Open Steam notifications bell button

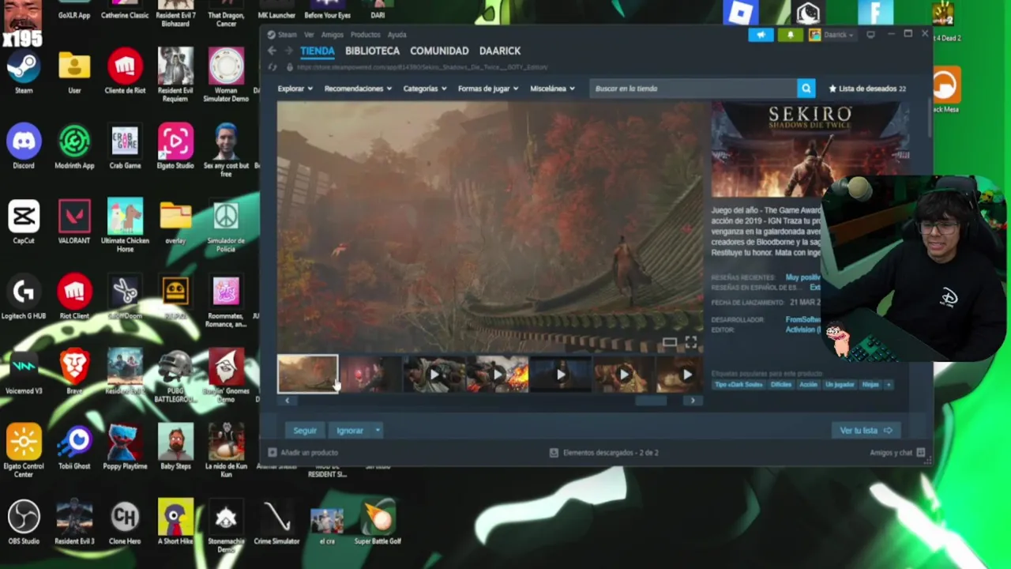(790, 35)
